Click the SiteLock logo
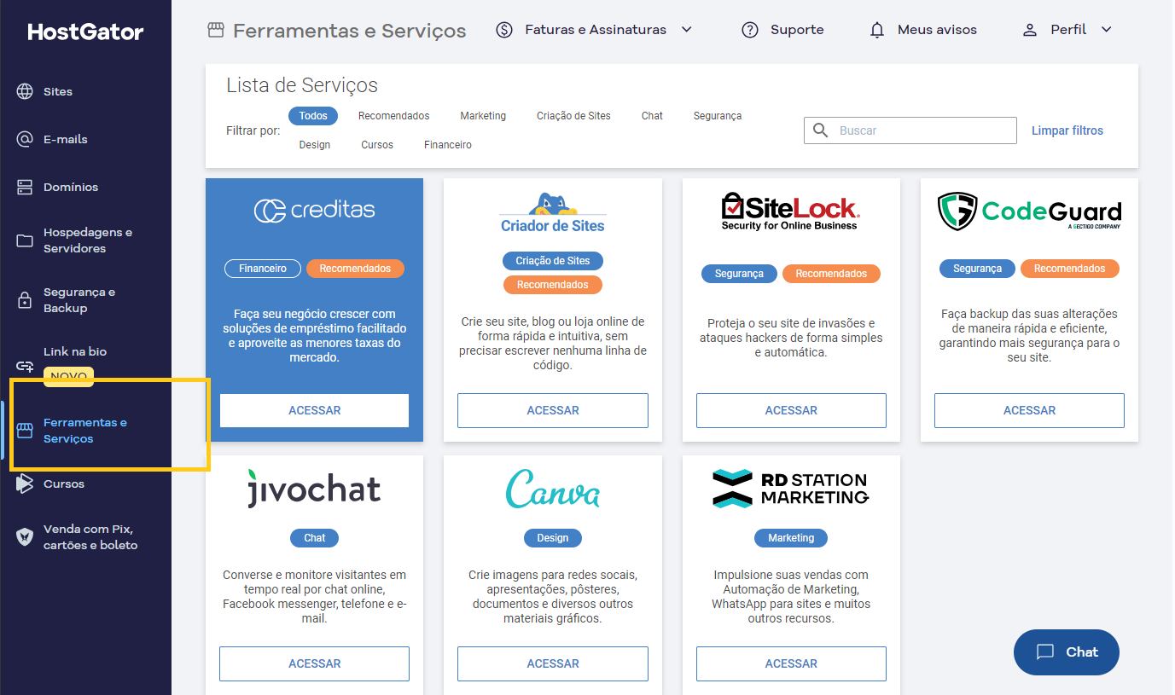Image resolution: width=1175 pixels, height=695 pixels. [x=790, y=211]
